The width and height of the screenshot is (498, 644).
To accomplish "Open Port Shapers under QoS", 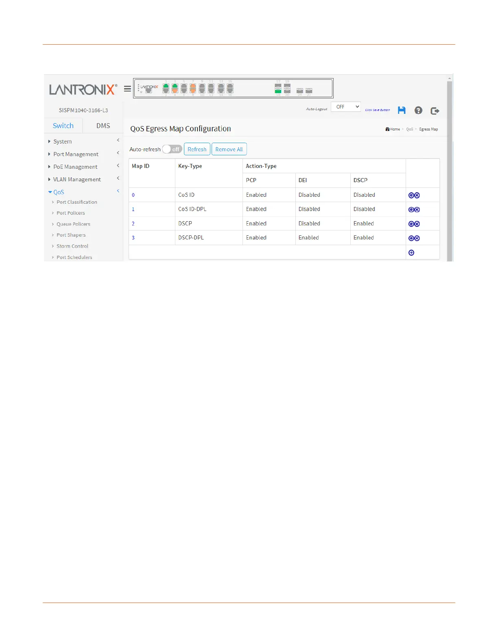I will click(x=71, y=235).
